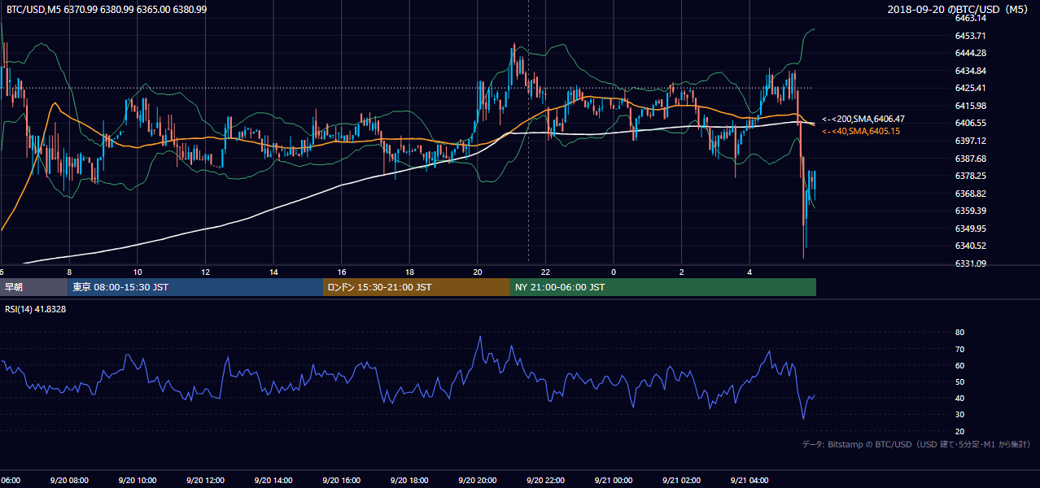Select hour label 18 under price chart
This screenshot has width=1040, height=488.
409,272
